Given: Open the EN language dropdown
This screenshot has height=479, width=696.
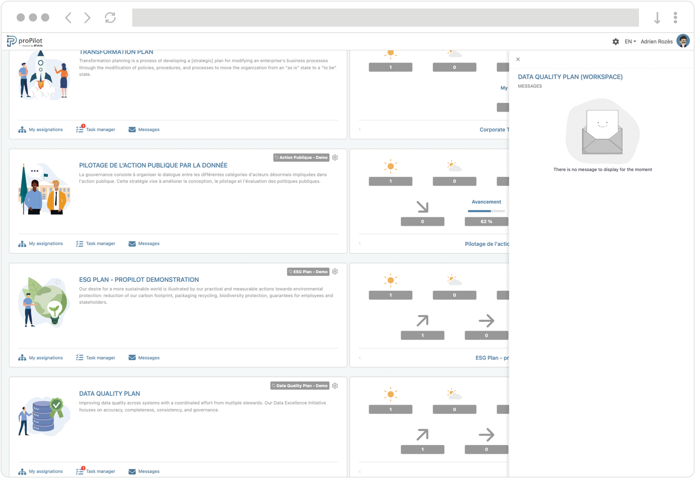Looking at the screenshot, I should click(630, 41).
